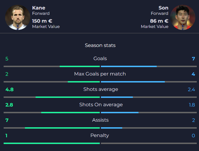The height and width of the screenshot is (151, 199).
Task: Click the Max Goals per match label
Action: pos(100,74)
